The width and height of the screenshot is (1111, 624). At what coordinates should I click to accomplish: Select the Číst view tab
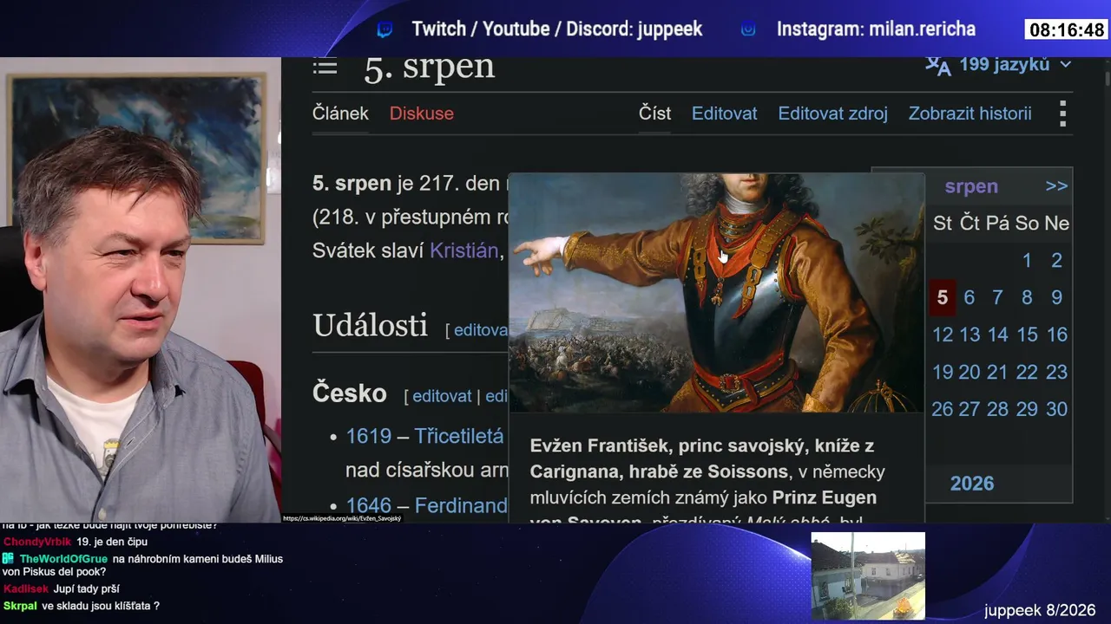(655, 114)
